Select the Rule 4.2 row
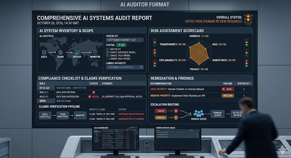This screenshot has height=158, width=291. (x=92, y=96)
